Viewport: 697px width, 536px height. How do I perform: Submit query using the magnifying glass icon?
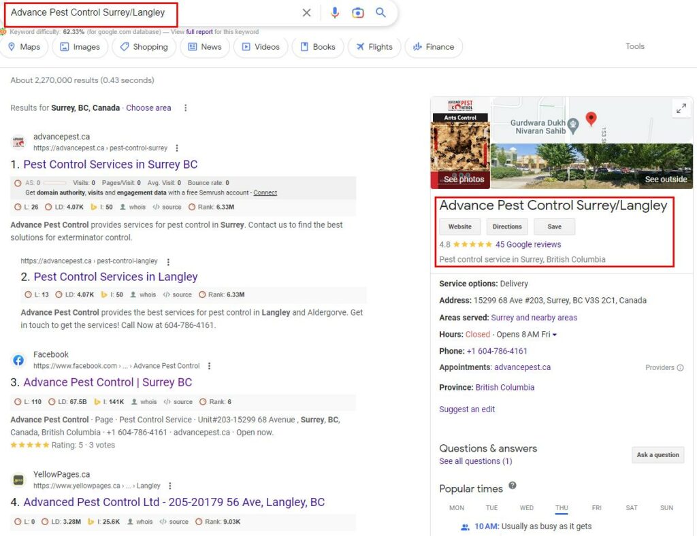[x=381, y=12]
